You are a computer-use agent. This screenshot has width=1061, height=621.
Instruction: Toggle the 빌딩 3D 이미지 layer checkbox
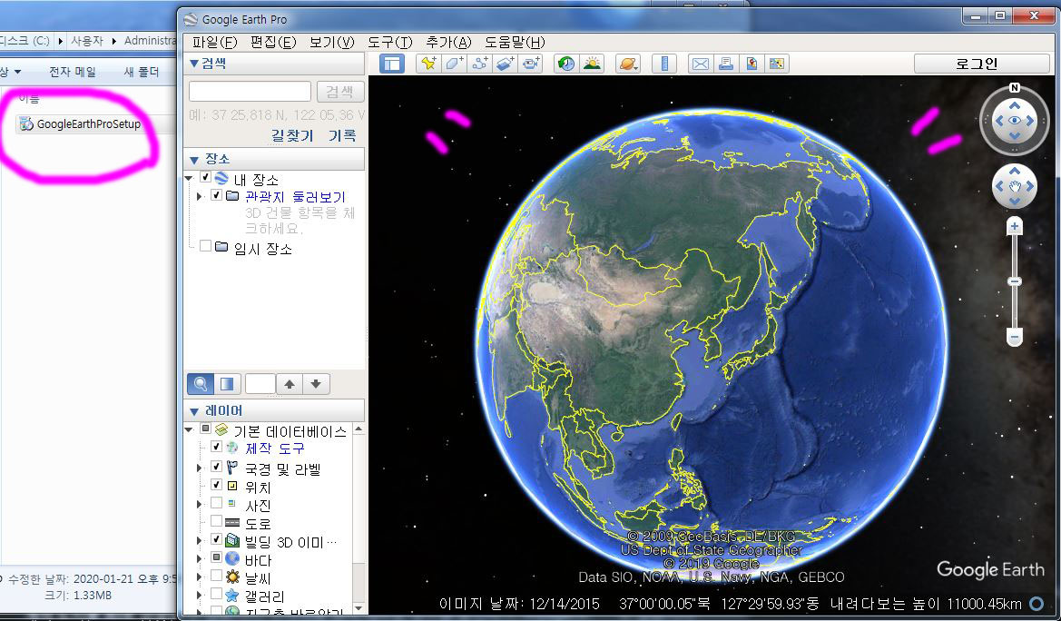pos(217,539)
